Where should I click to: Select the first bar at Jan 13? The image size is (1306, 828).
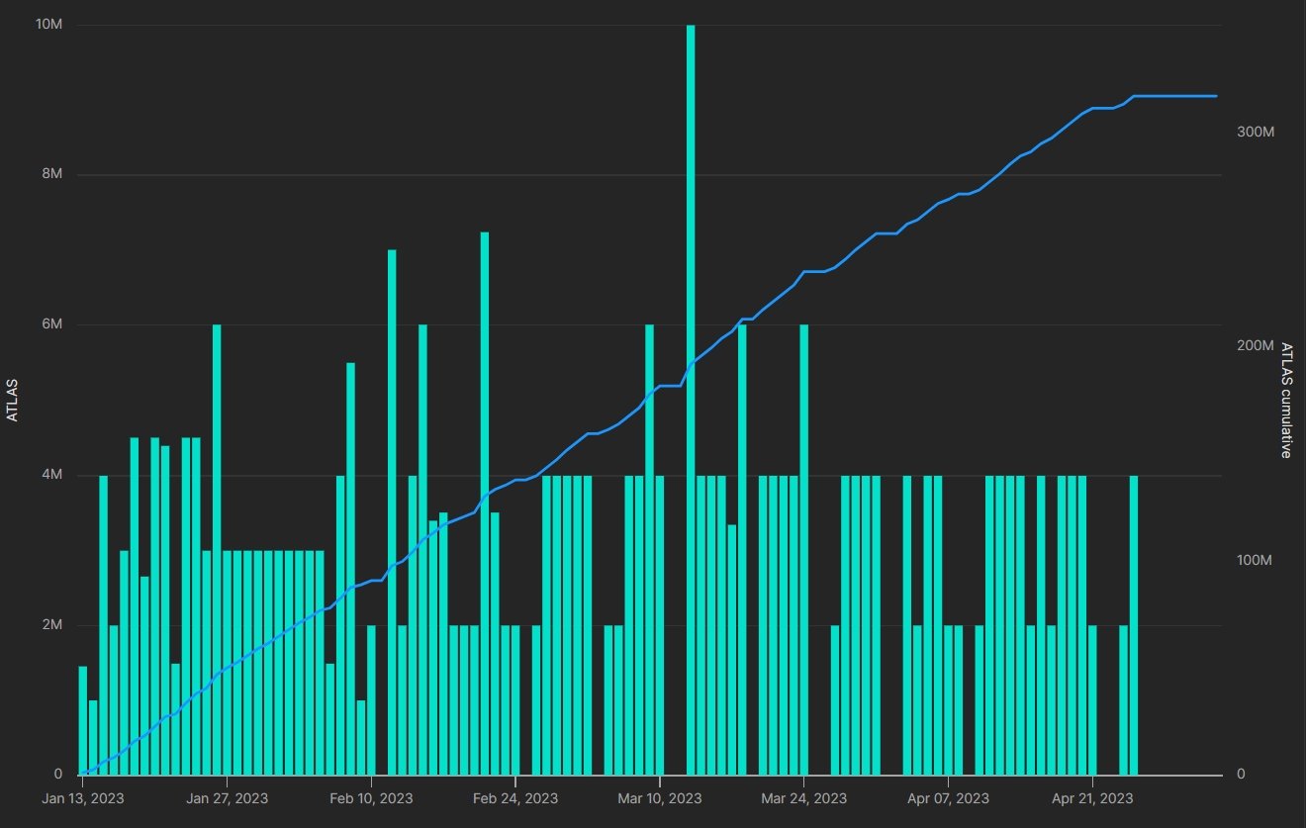tap(83, 722)
